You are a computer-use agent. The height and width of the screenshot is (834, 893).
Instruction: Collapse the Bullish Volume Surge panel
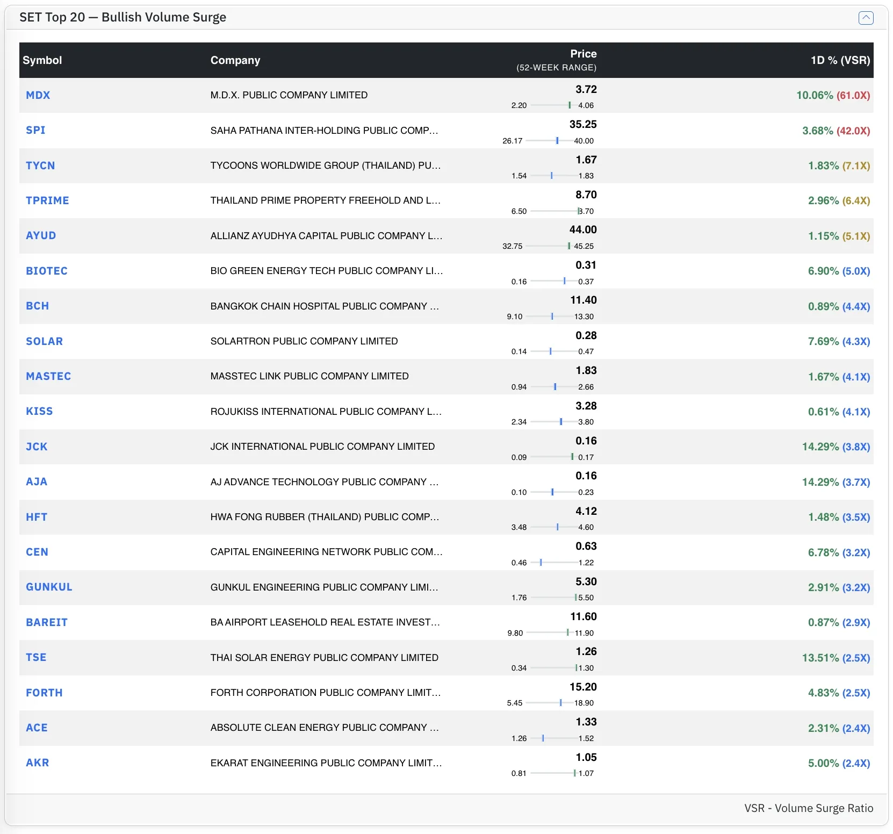866,18
